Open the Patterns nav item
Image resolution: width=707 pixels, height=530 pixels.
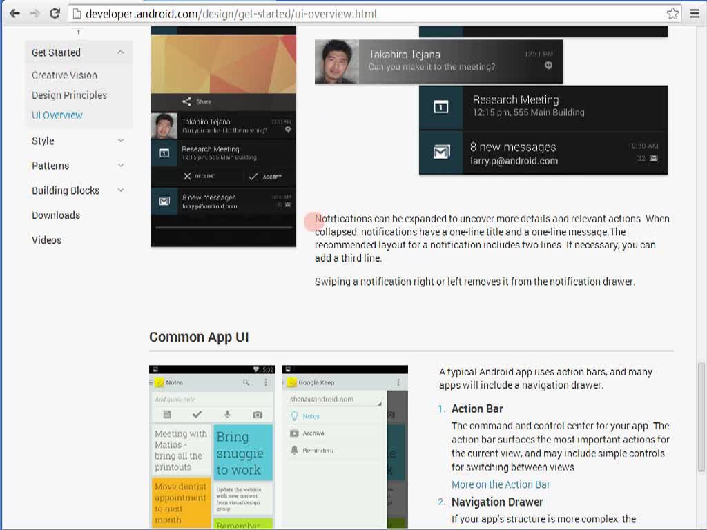click(x=50, y=166)
